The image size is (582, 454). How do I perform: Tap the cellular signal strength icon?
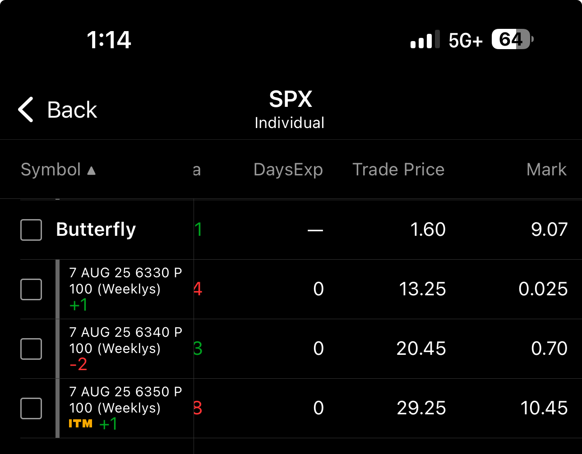pos(425,40)
